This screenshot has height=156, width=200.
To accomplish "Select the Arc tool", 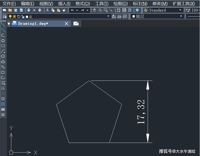I will 3,51.
